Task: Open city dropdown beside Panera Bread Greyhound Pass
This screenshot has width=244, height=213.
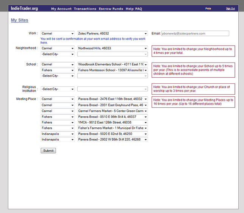Action: [x=58, y=105]
